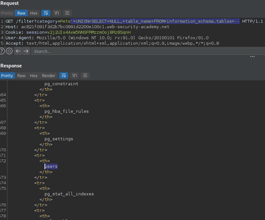Click the highlighted users text in response
265x220 pixels.
[51, 166]
